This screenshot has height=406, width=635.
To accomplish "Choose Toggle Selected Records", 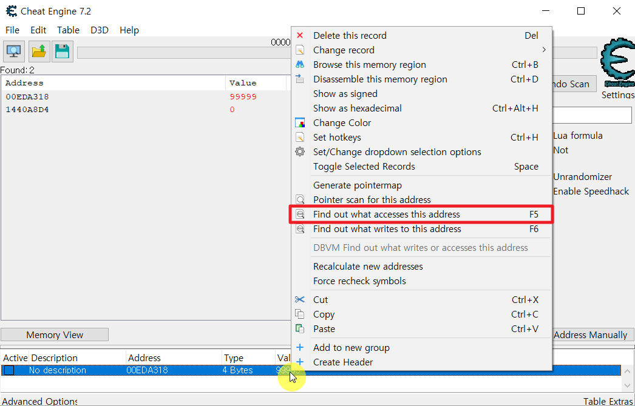I will (421, 167).
